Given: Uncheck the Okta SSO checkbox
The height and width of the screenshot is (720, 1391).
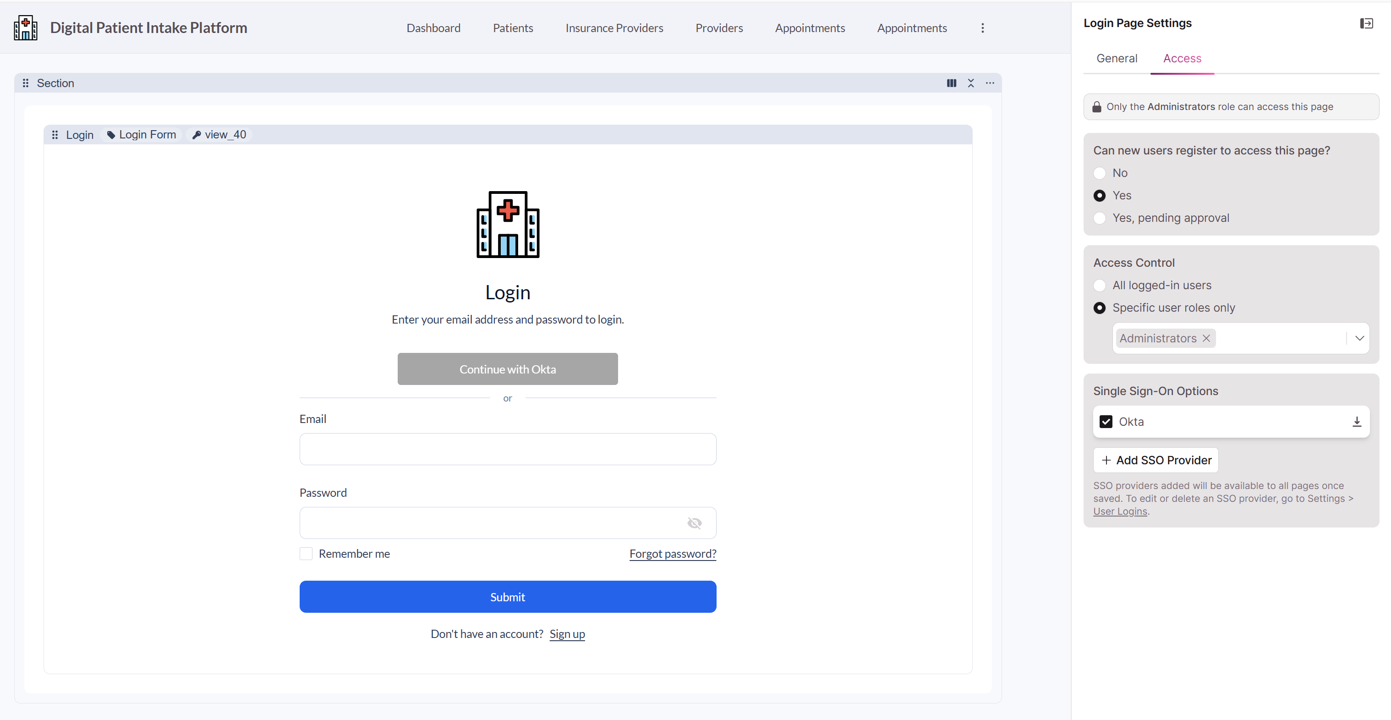Looking at the screenshot, I should [x=1106, y=422].
